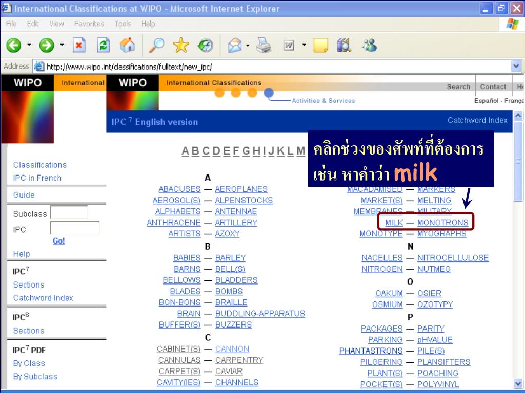The width and height of the screenshot is (525, 393).
Task: Click Activities & Services link
Action: [323, 101]
